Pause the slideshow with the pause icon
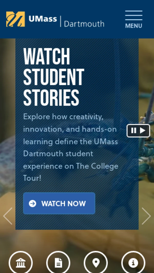Viewport: 154px width, 273px height. (133, 130)
